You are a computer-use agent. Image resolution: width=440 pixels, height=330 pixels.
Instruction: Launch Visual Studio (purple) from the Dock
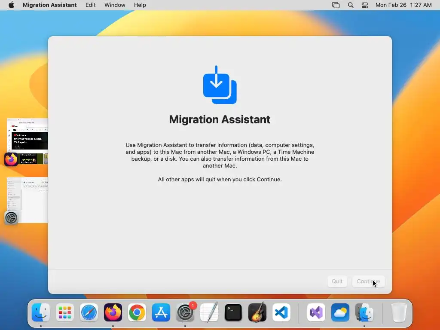tap(316, 312)
